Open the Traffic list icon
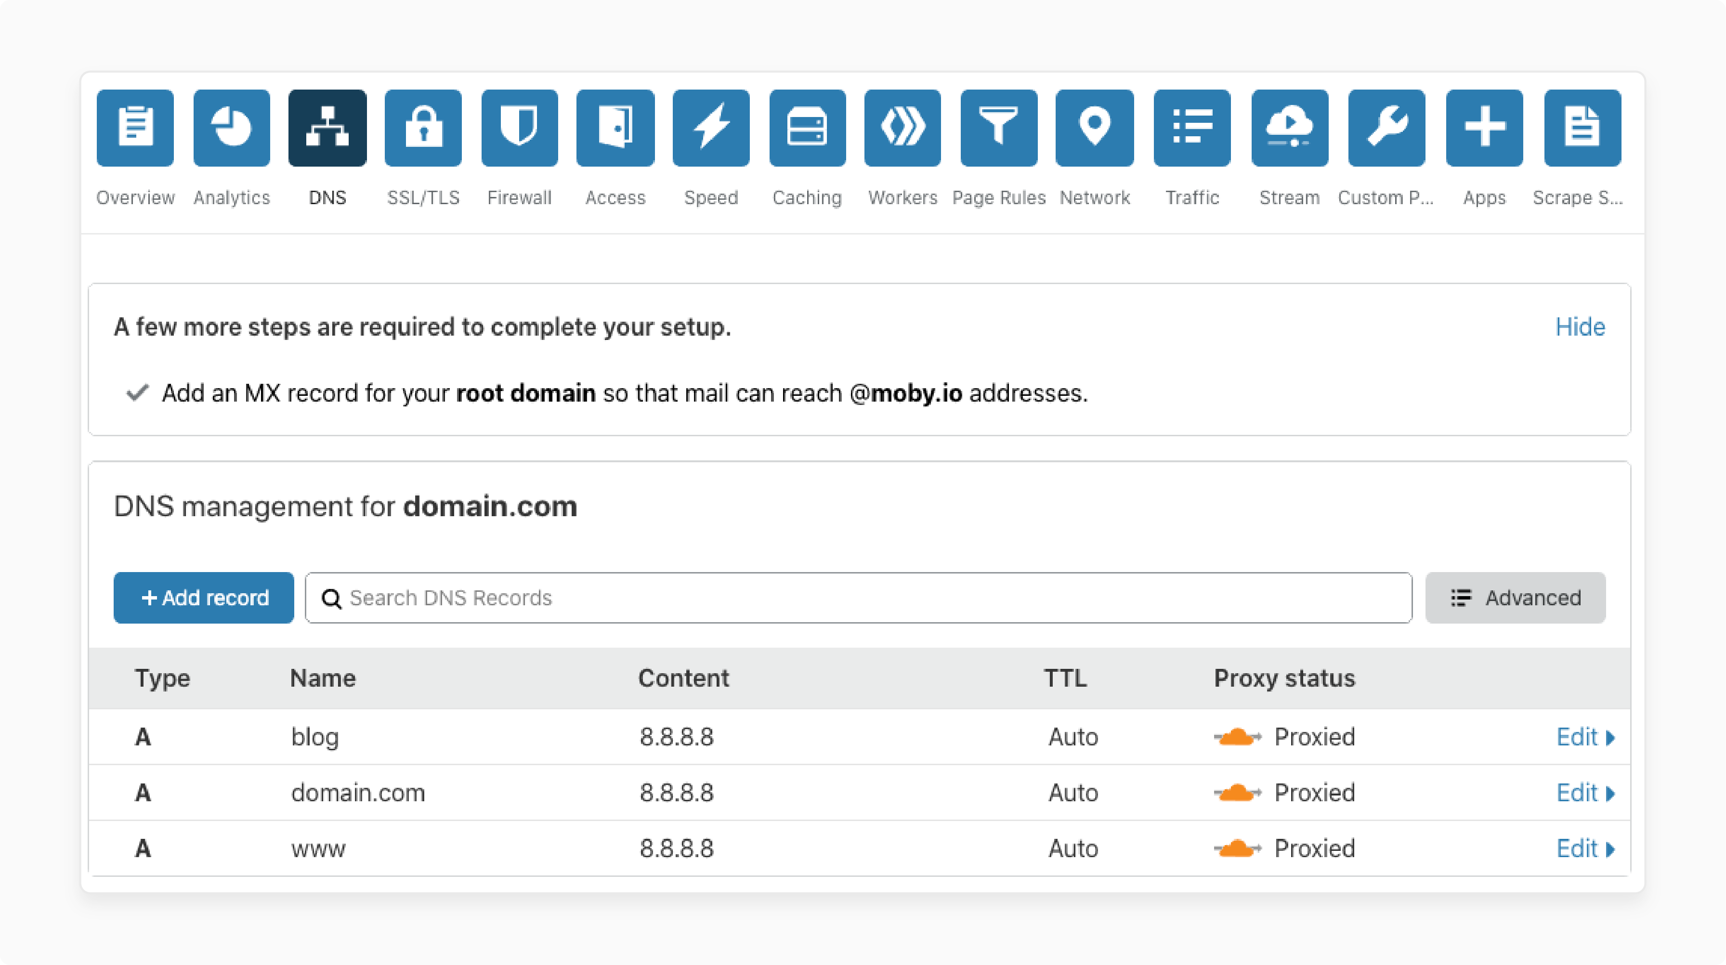Viewport: 1726px width, 965px height. (1192, 127)
